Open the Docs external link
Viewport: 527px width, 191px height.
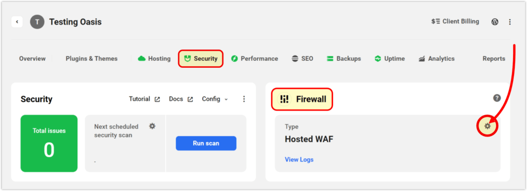coord(181,99)
